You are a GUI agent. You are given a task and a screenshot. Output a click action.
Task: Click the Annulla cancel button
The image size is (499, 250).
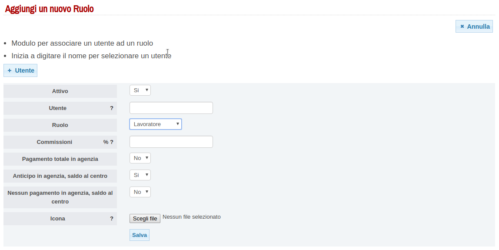(474, 27)
